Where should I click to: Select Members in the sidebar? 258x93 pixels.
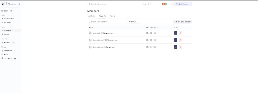point(11,30)
